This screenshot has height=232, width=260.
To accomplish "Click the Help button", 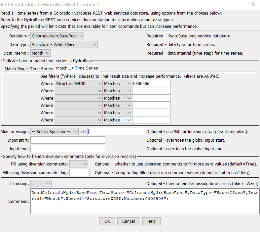I will [151, 221].
